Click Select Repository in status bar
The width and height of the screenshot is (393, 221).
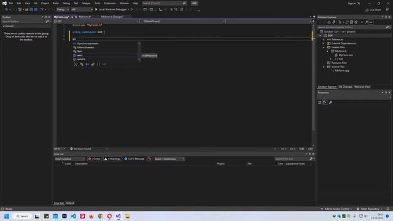[x=370, y=209]
